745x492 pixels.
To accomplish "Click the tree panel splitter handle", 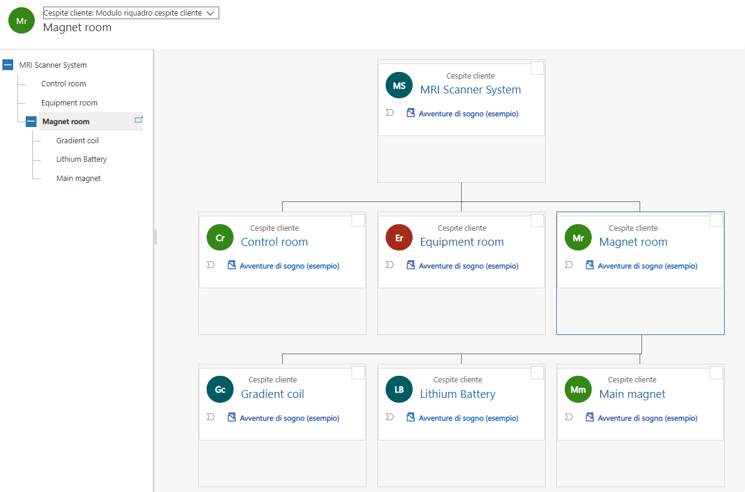I will point(155,237).
